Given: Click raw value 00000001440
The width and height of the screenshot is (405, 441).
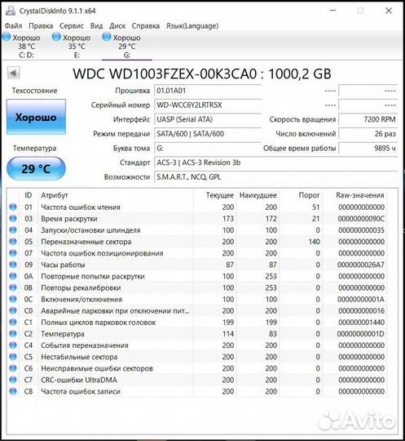Looking at the screenshot, I should pos(361,323).
